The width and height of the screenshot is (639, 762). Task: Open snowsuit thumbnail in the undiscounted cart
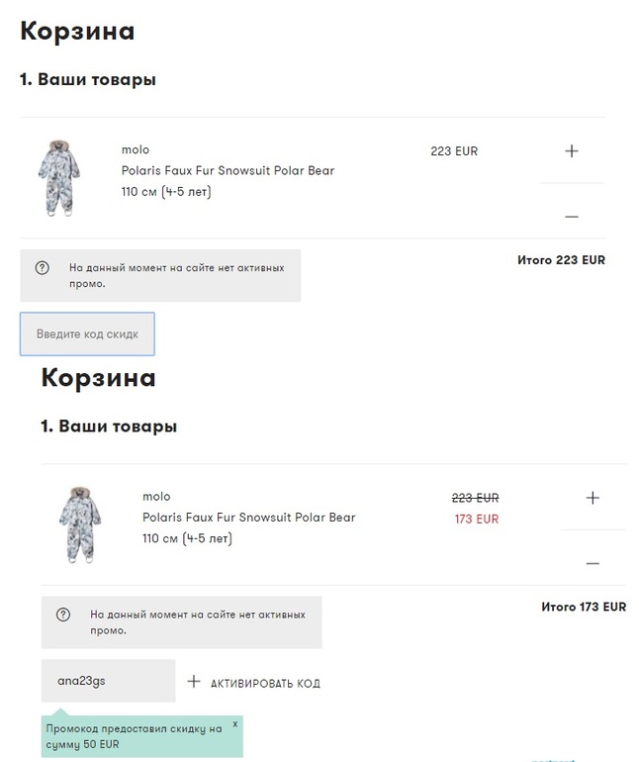click(58, 178)
